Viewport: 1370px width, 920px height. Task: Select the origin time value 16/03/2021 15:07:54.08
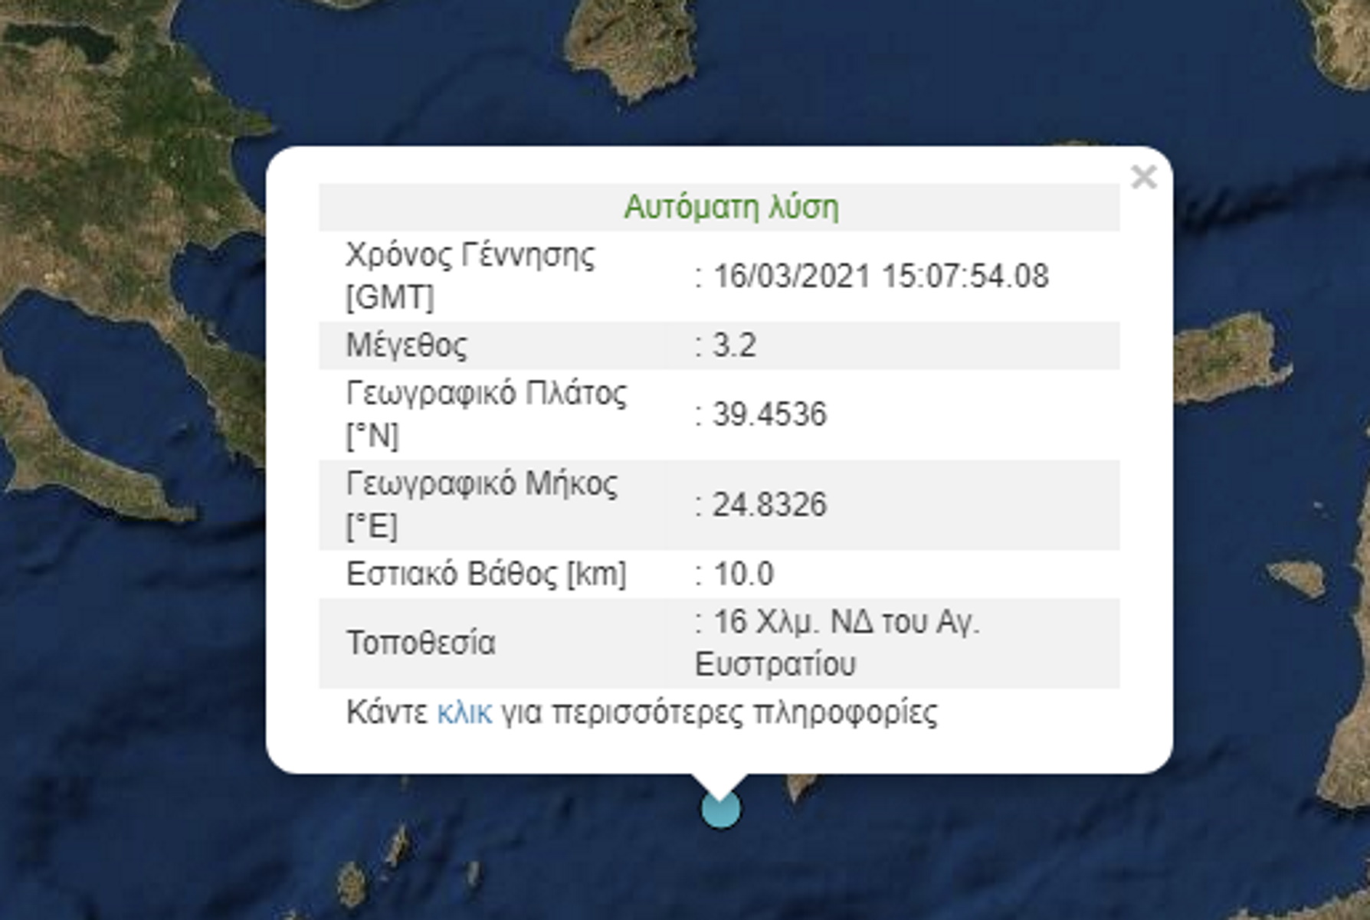880,277
